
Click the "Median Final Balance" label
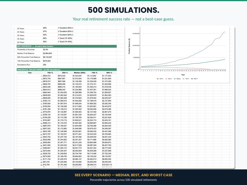pyautogui.click(x=26, y=53)
